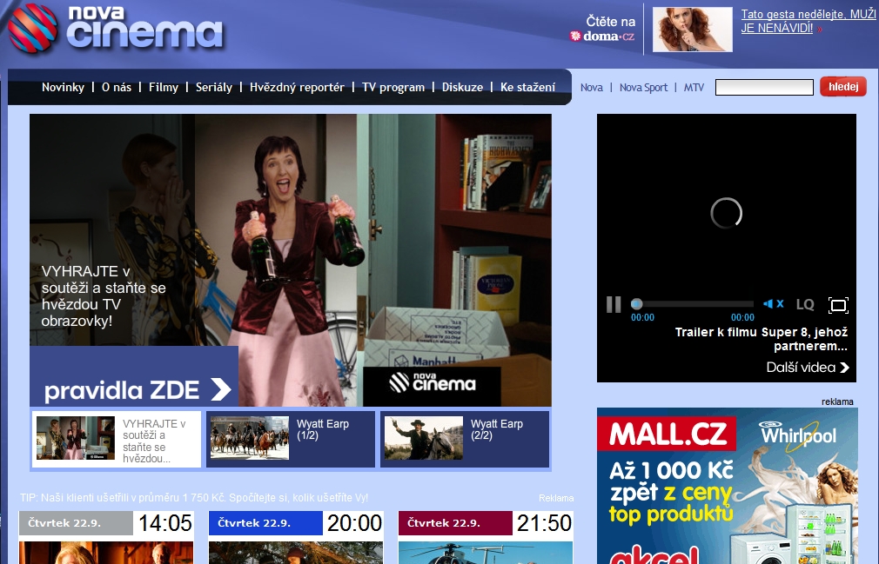Open the 20:00 program schedule block
Screen dimensions: 879x564
pyautogui.click(x=296, y=523)
